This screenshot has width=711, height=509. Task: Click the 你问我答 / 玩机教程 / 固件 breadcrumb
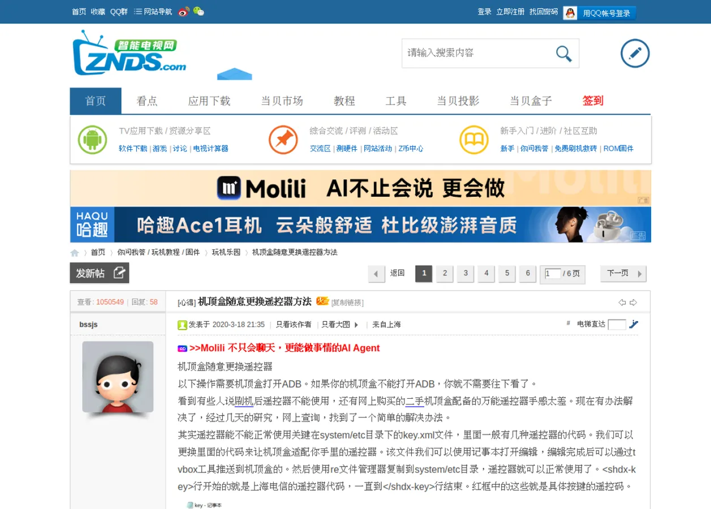point(158,252)
